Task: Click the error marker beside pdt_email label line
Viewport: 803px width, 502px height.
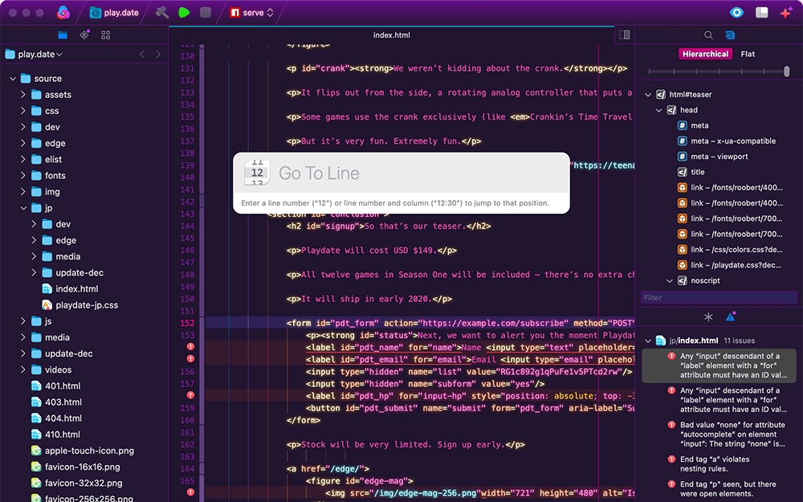Action: click(190, 359)
